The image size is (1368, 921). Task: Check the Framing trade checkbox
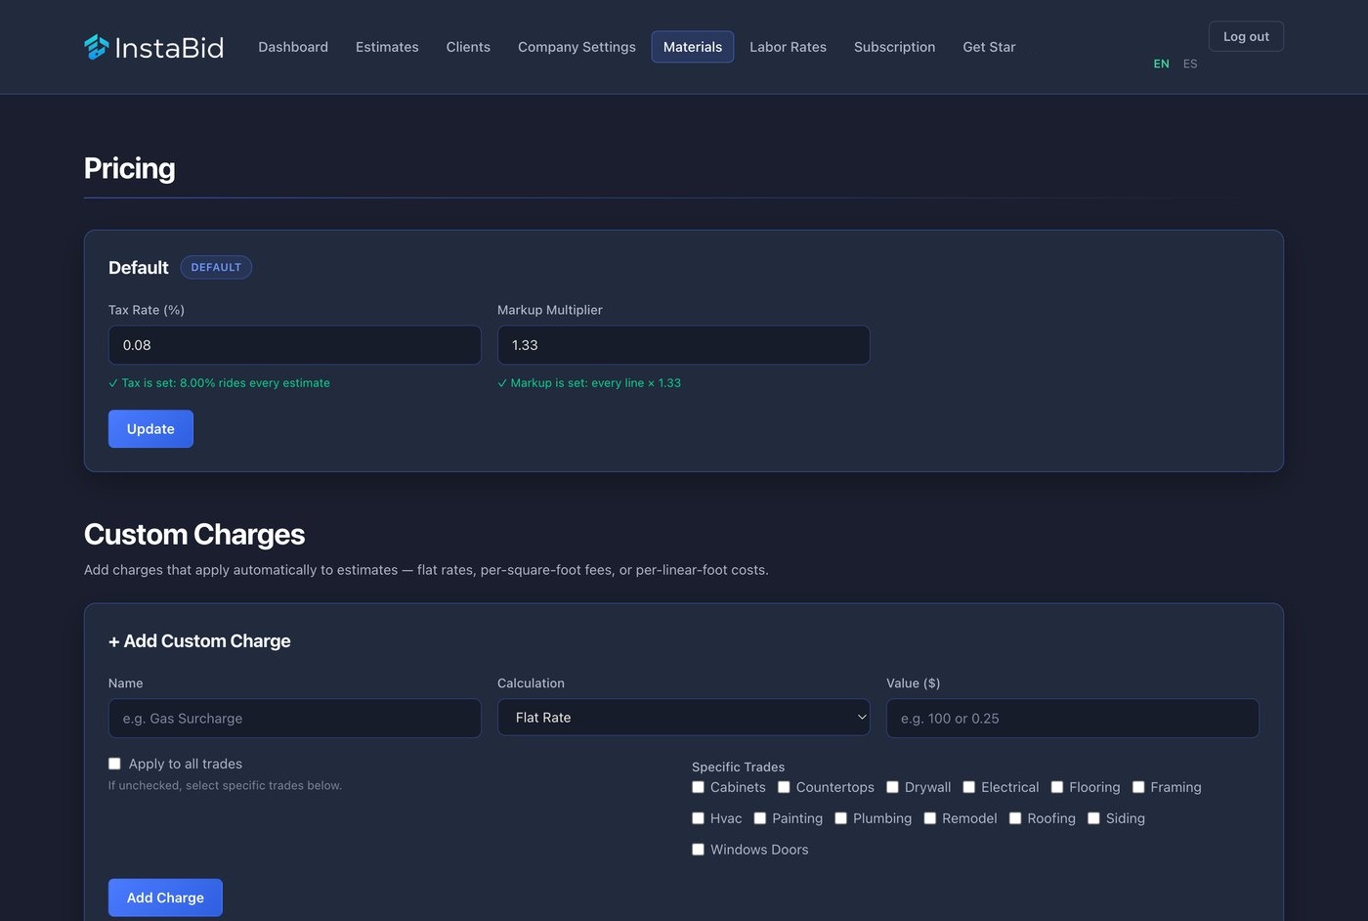[1138, 787]
